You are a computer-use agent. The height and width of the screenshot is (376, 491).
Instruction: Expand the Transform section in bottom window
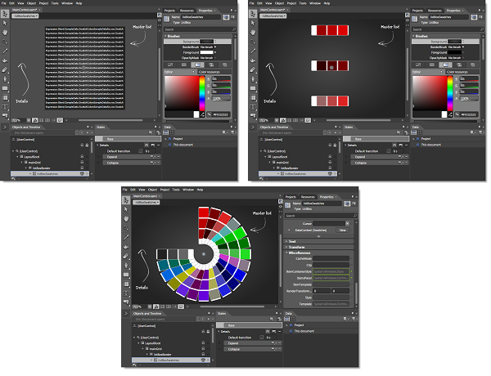click(286, 247)
